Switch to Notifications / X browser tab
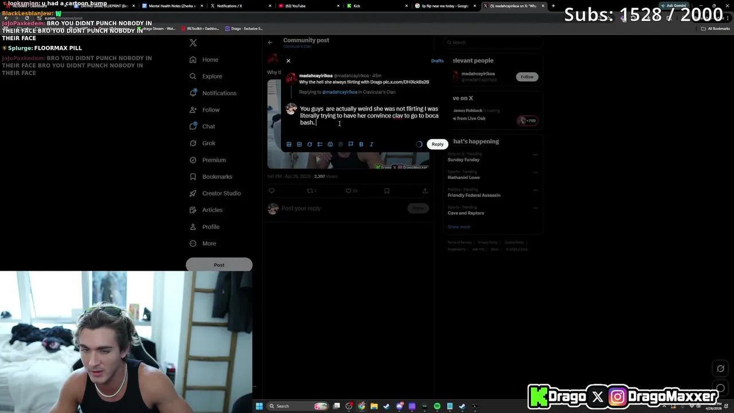This screenshot has height=413, width=734. tap(241, 6)
